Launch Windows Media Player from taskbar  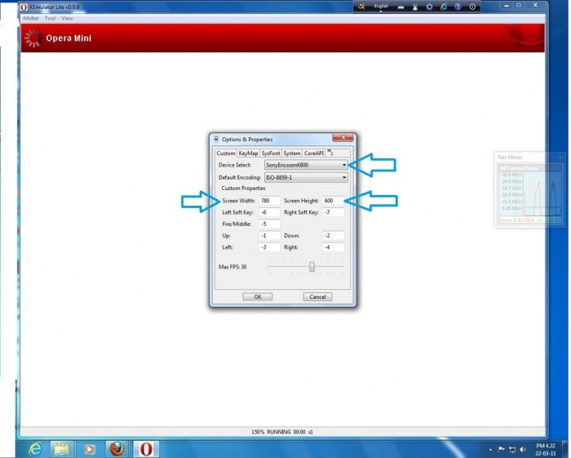89,449
